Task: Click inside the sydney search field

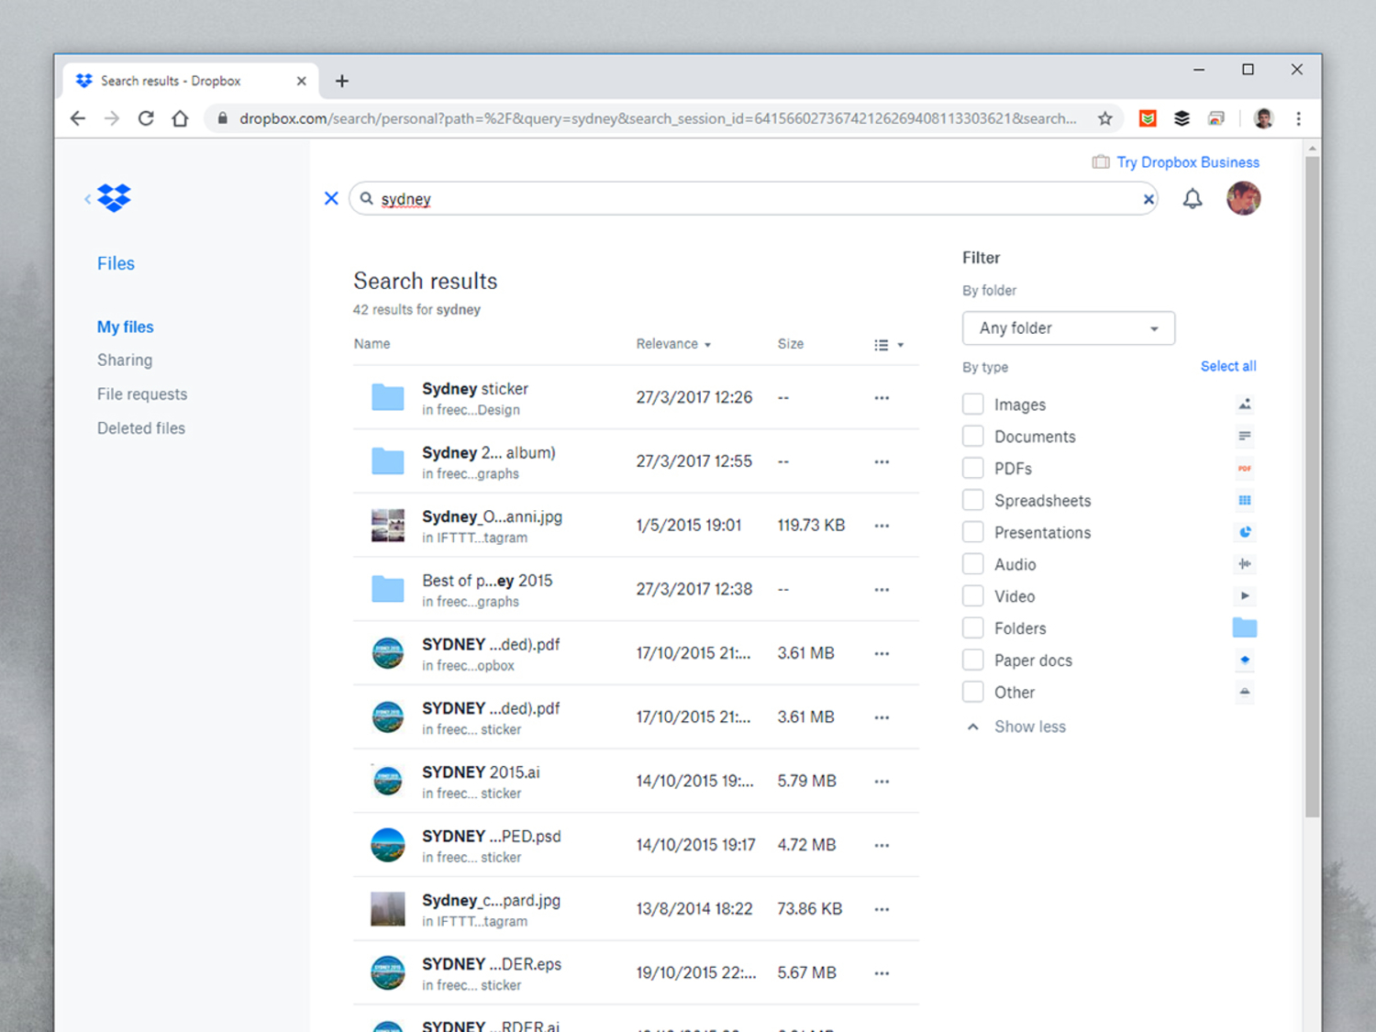Action: (642, 198)
